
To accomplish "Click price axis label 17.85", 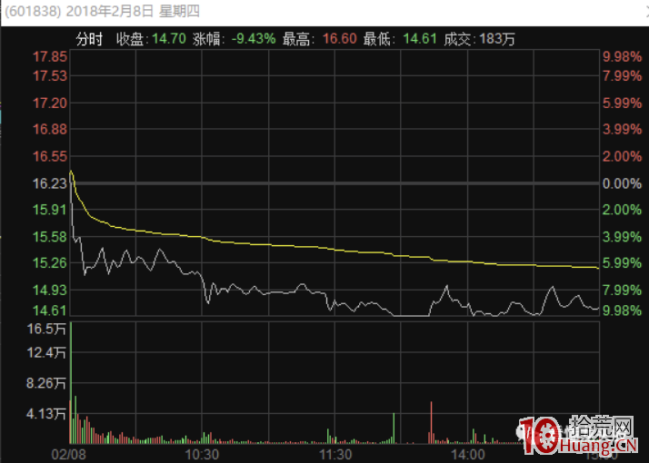I will pos(50,56).
